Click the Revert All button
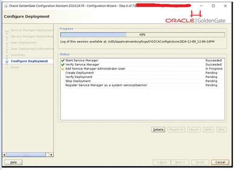Image resolution: width=235 pixels, height=170 pixels. click(x=176, y=130)
